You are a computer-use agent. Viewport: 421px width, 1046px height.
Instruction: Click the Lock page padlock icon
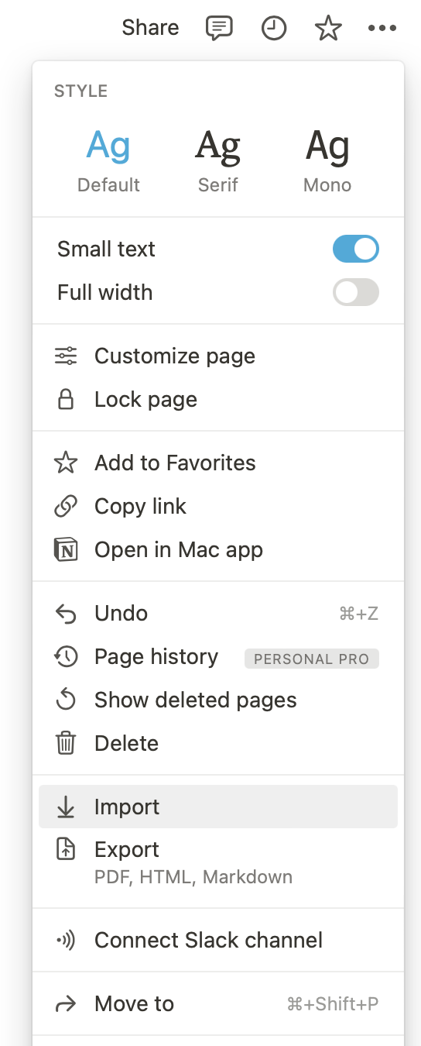point(66,399)
